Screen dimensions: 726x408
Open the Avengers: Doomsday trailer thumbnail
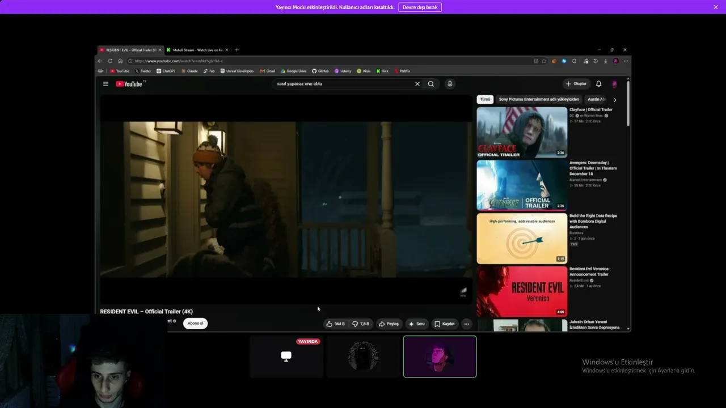[x=522, y=185]
